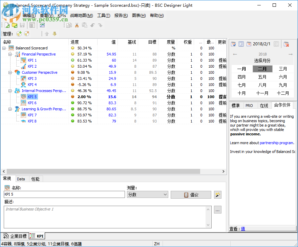
Task: Go to previous date with back arrow icon
Action: (241, 43)
